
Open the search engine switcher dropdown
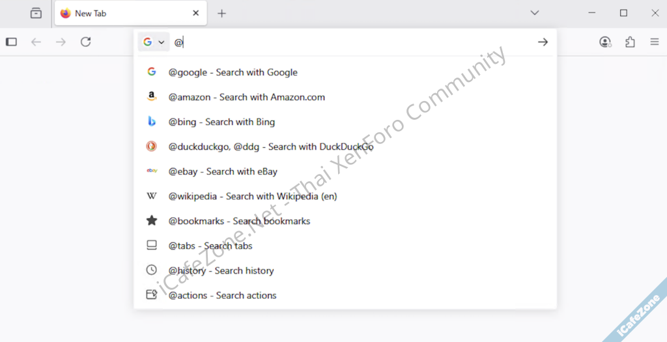[154, 42]
